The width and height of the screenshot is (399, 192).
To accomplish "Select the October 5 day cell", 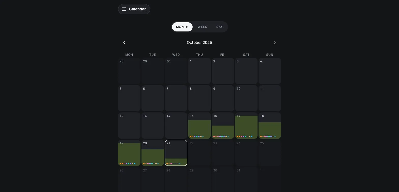I will click(129, 98).
